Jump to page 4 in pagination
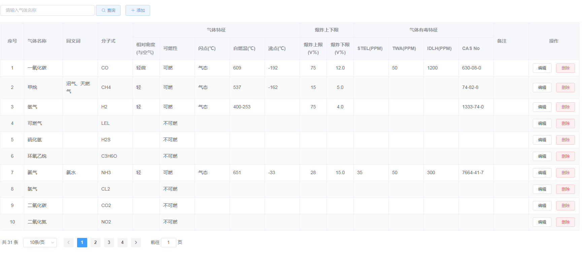The height and width of the screenshot is (253, 582). [x=122, y=242]
